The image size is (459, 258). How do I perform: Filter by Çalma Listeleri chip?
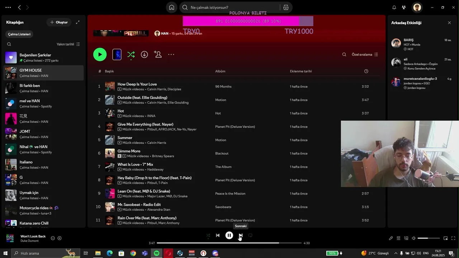pyautogui.click(x=19, y=34)
